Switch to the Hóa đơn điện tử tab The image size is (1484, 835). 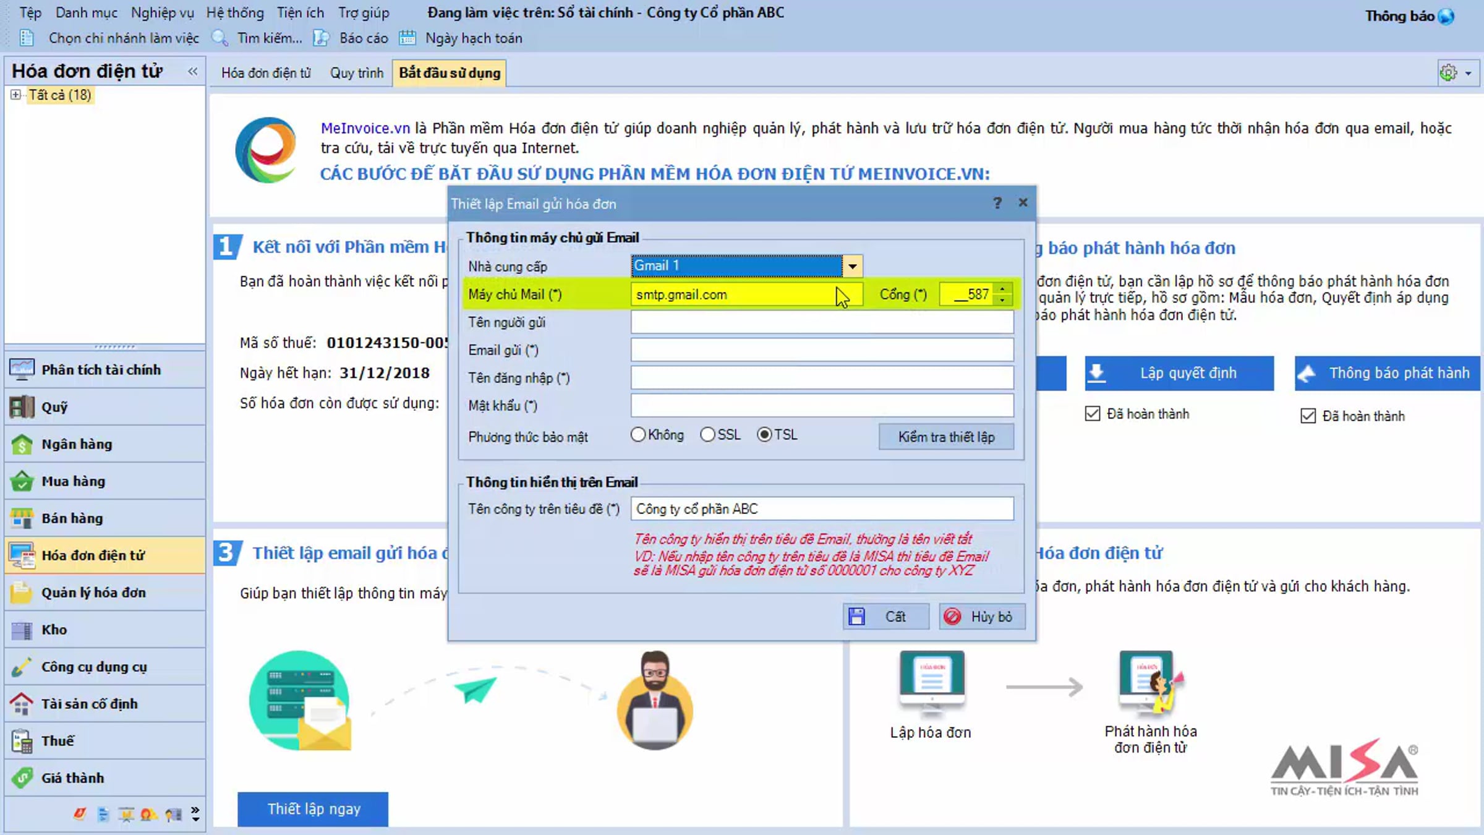pos(266,73)
